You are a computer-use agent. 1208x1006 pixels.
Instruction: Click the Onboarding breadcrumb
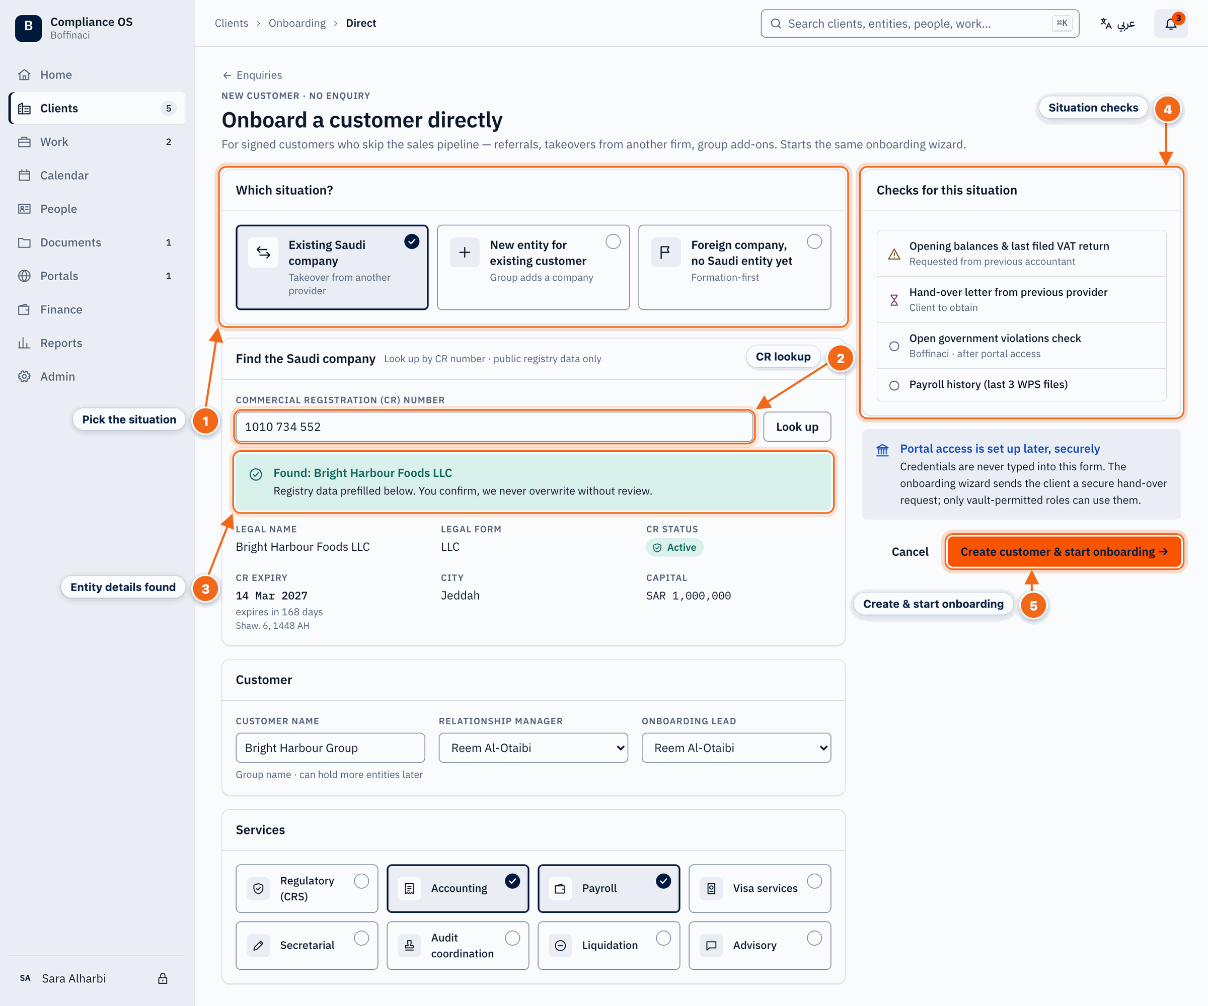click(297, 23)
